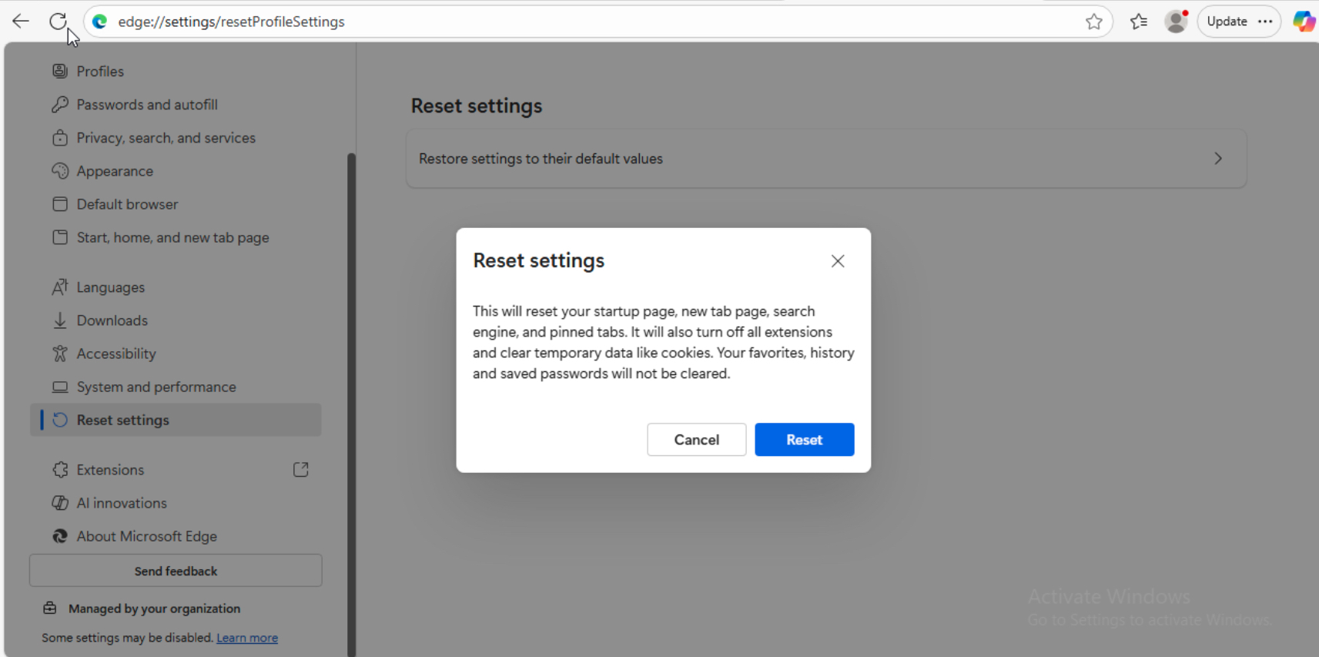Image resolution: width=1319 pixels, height=657 pixels.
Task: Open Appearance settings
Action: [176, 171]
